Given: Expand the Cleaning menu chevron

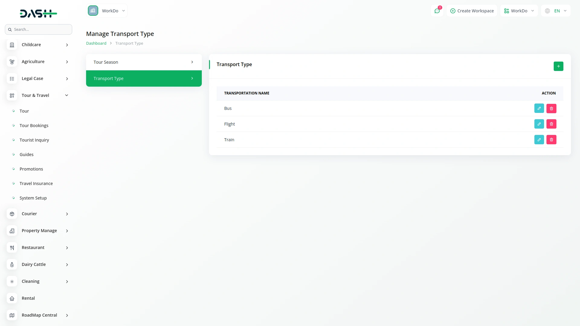Looking at the screenshot, I should click(x=67, y=282).
